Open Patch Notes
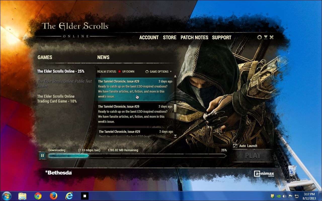The image size is (322, 201). pyautogui.click(x=194, y=37)
